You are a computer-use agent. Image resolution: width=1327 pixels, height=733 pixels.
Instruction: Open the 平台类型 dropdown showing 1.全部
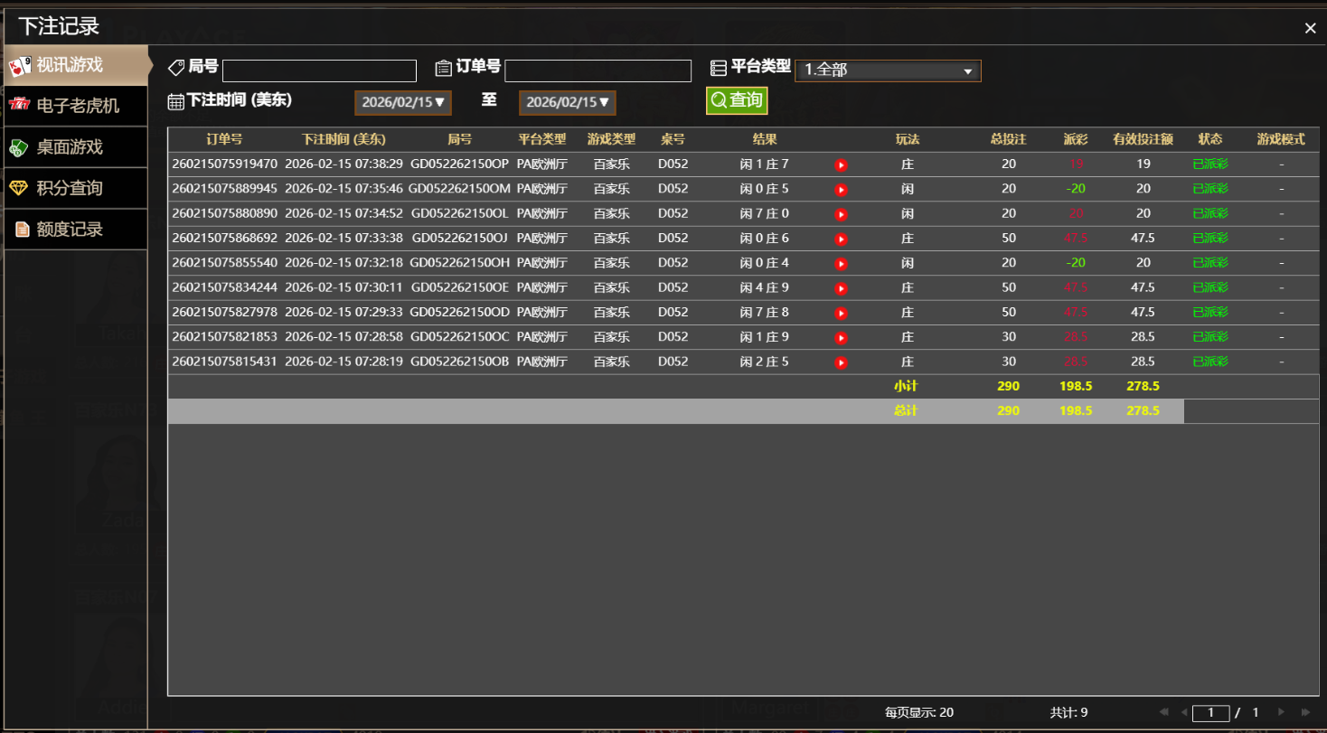click(887, 70)
